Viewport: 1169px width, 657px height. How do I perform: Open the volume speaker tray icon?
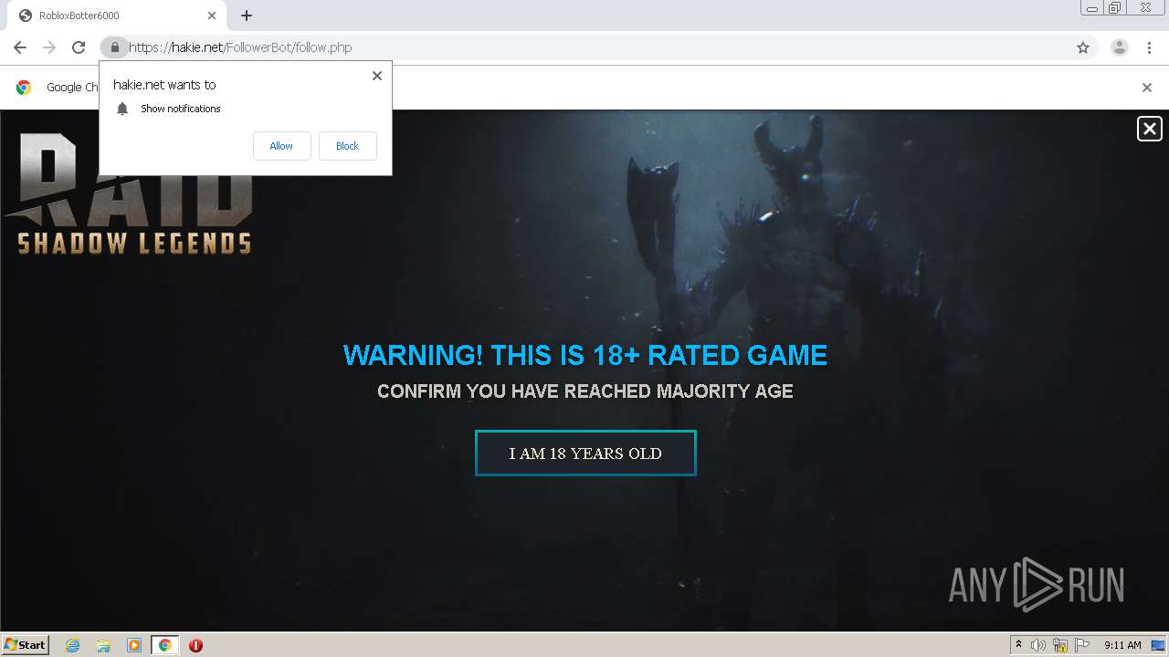1038,645
